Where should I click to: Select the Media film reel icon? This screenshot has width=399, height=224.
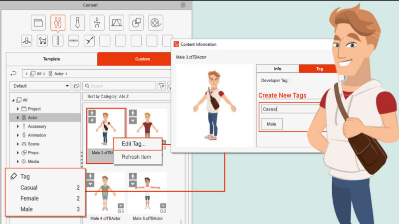coord(155,22)
